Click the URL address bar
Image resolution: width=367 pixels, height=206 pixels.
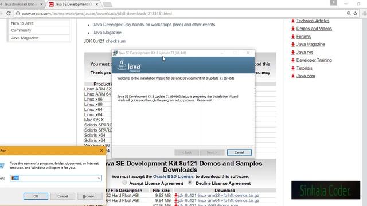[x=182, y=14]
